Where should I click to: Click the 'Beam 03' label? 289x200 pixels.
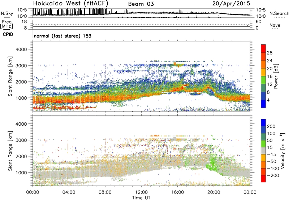point(141,4)
